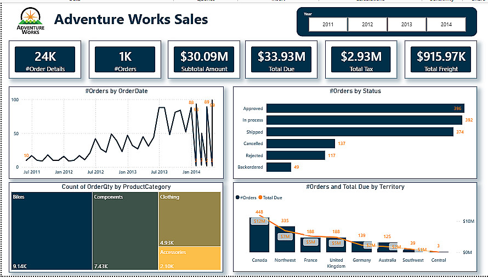Click the Jan 2012 axis label

coord(64,172)
